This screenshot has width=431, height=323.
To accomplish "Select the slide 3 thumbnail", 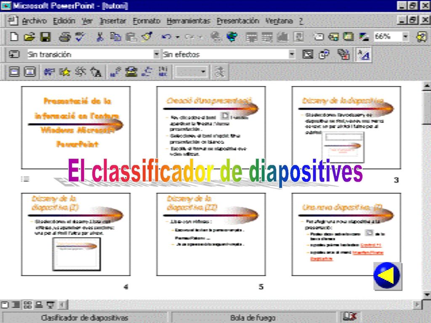I will click(346, 127).
